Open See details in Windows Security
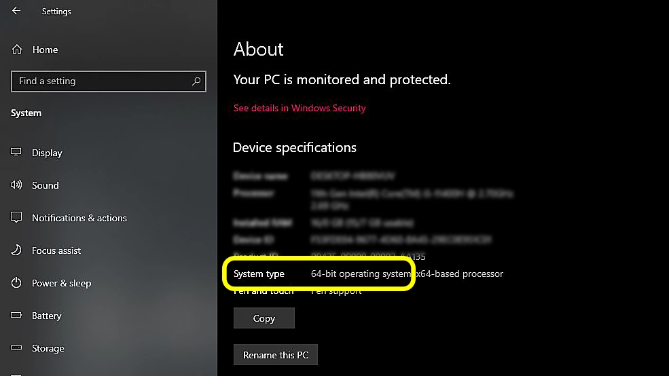This screenshot has width=669, height=376. click(x=300, y=109)
